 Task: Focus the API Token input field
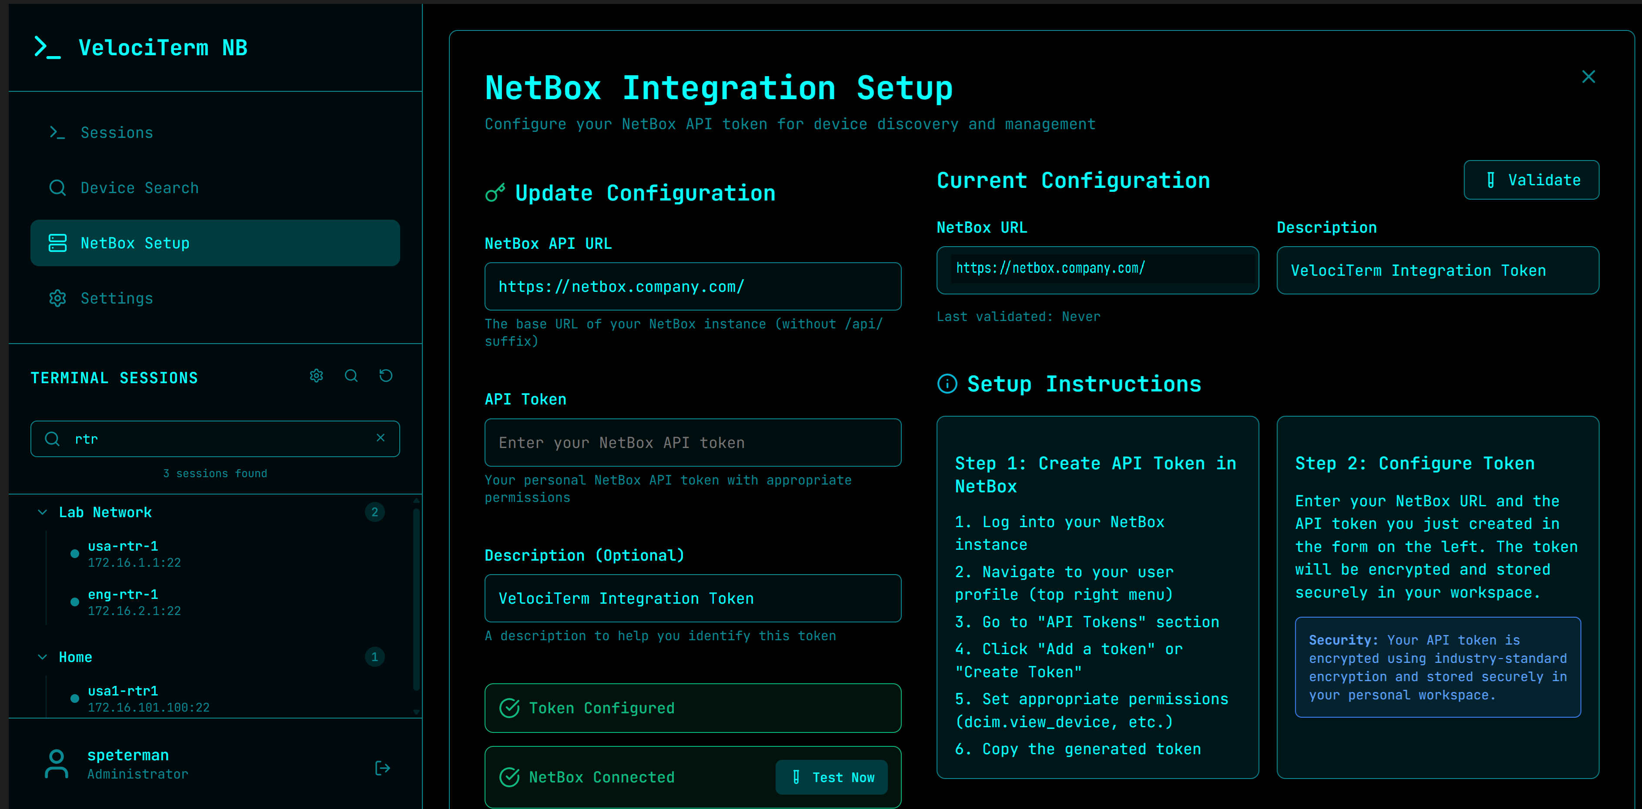coord(692,442)
